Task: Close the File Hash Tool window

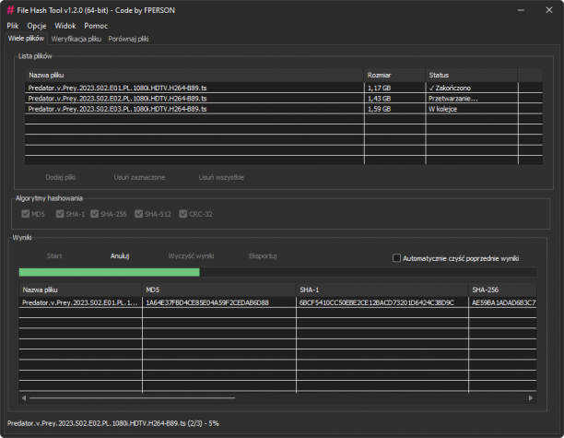Action: pos(549,10)
